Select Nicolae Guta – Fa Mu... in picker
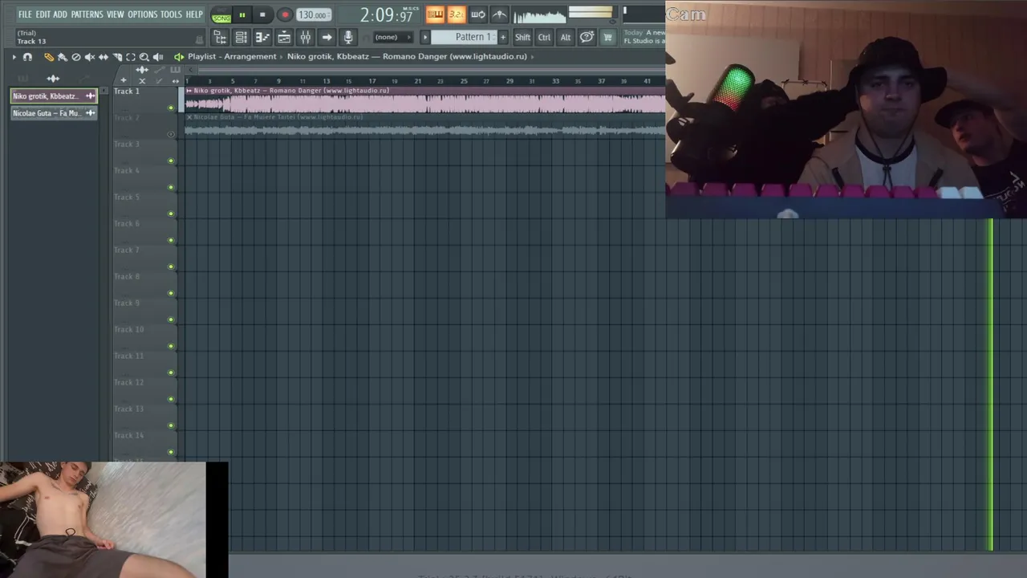This screenshot has width=1027, height=578. coord(54,113)
